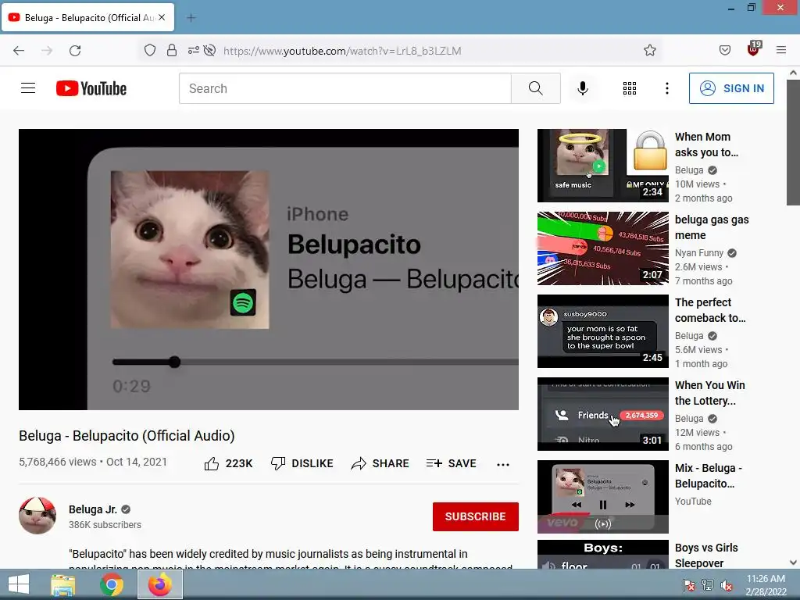Open the Windows Start menu
The width and height of the screenshot is (800, 600).
[x=19, y=584]
